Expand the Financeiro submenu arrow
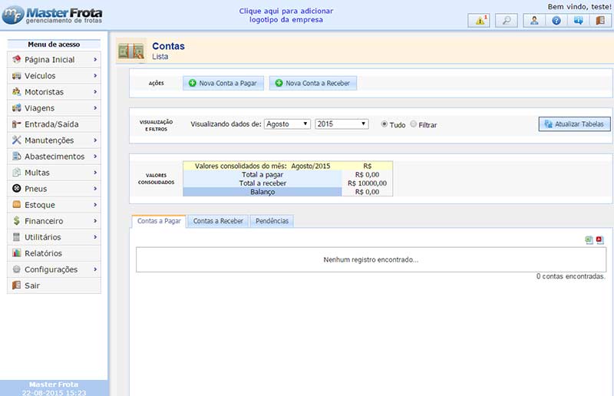Screen dimensions: 614x396 [95, 221]
